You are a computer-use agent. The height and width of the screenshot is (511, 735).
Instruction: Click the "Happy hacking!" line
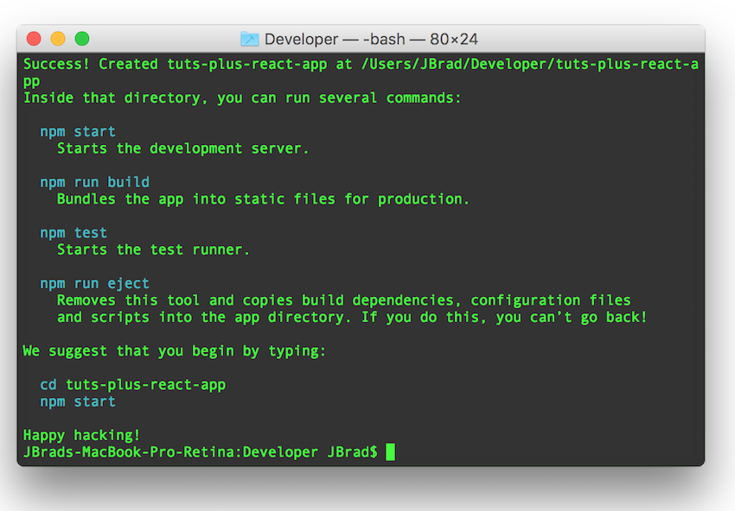[x=81, y=435]
